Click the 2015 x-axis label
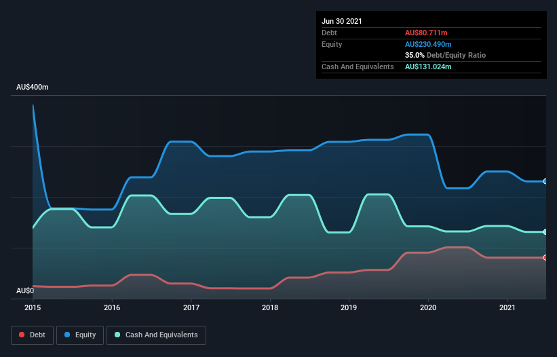The width and height of the screenshot is (557, 357). pyautogui.click(x=33, y=307)
